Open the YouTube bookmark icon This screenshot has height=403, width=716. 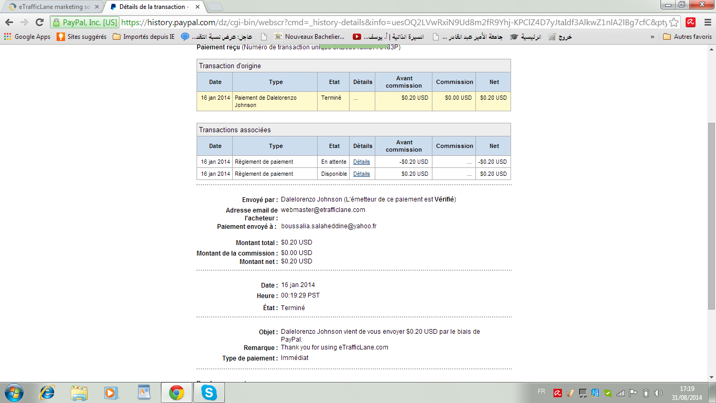pos(357,37)
